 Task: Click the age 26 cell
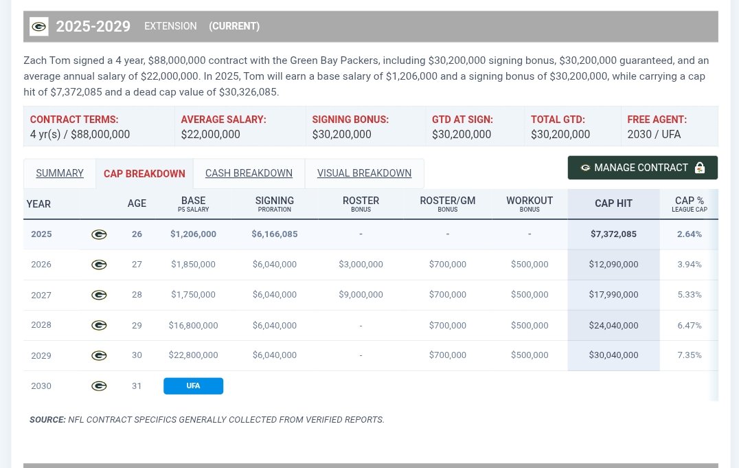[x=137, y=234]
